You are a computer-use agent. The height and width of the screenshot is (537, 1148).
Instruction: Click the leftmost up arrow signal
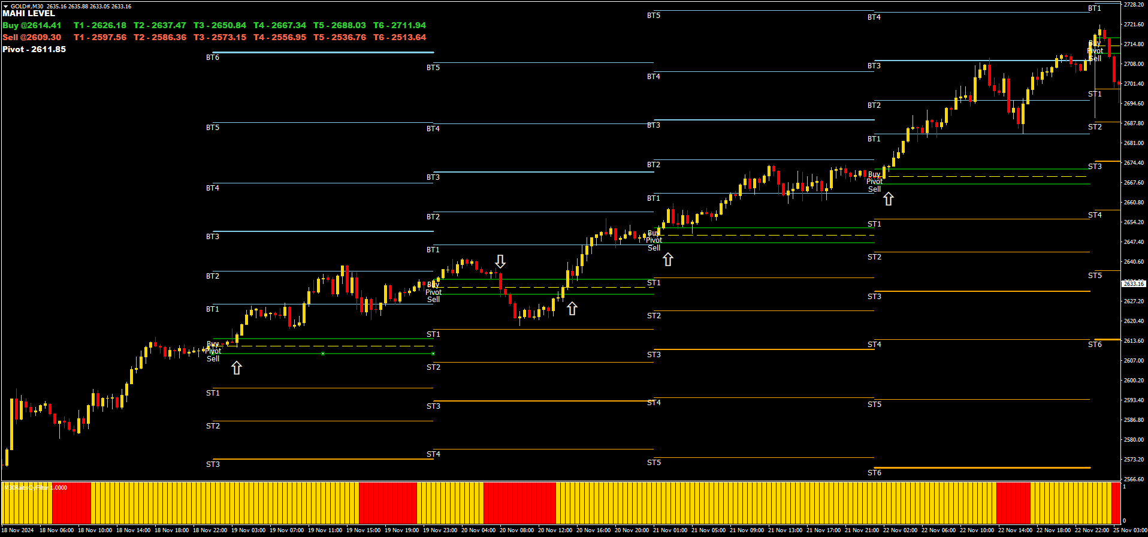(x=237, y=368)
